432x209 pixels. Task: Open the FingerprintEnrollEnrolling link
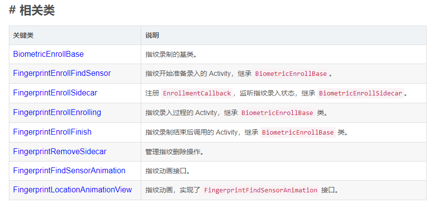click(x=57, y=113)
